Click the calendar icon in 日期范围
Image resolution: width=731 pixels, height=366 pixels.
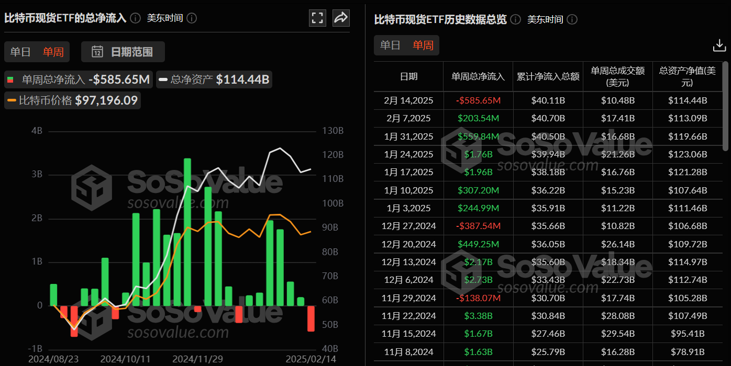(x=97, y=52)
